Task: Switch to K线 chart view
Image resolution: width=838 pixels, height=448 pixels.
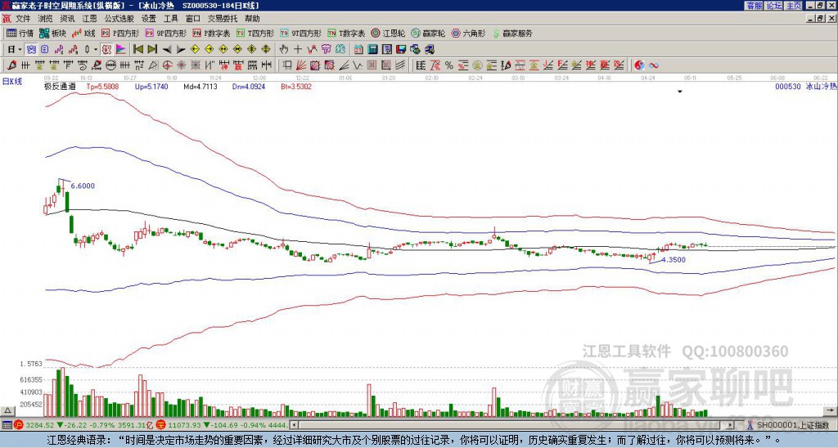Action: coord(83,33)
